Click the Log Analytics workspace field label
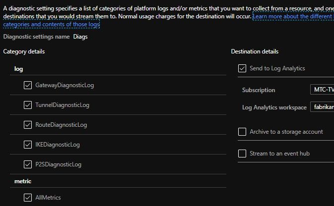 coord(274,107)
